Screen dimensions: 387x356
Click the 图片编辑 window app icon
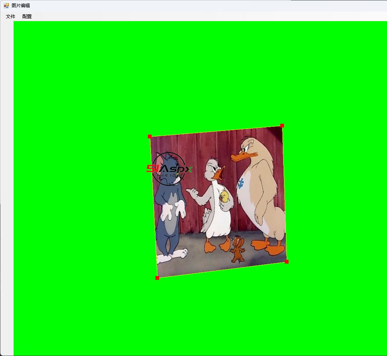(x=6, y=5)
